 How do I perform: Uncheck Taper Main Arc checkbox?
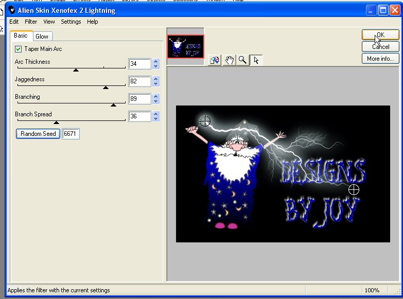click(18, 49)
